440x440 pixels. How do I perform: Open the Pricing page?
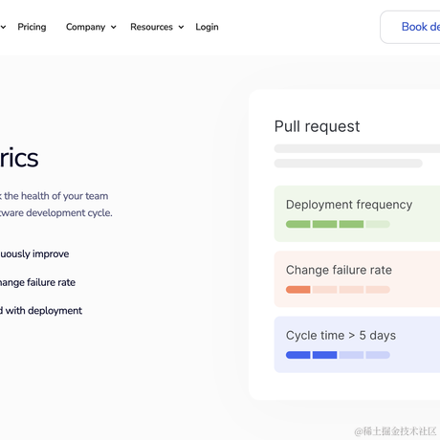(x=32, y=27)
